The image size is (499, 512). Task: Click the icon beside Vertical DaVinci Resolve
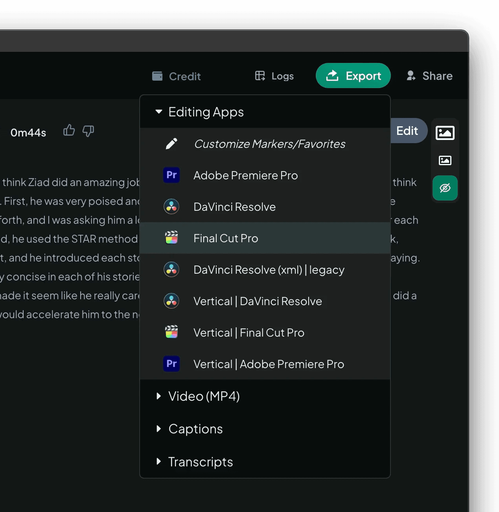(x=171, y=301)
